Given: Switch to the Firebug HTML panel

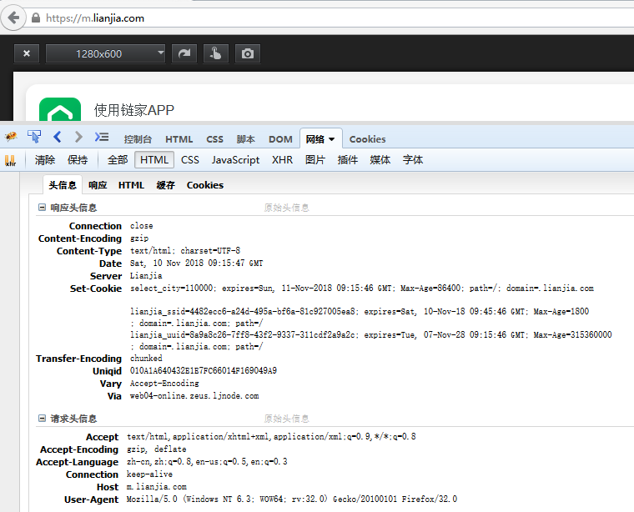Looking at the screenshot, I should 179,139.
